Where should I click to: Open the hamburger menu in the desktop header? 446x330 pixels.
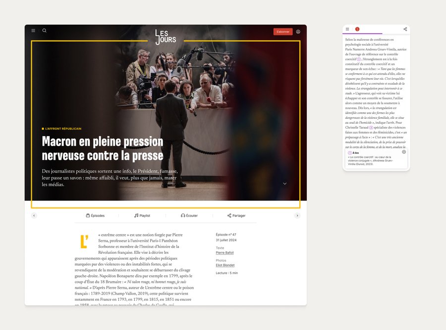point(33,31)
